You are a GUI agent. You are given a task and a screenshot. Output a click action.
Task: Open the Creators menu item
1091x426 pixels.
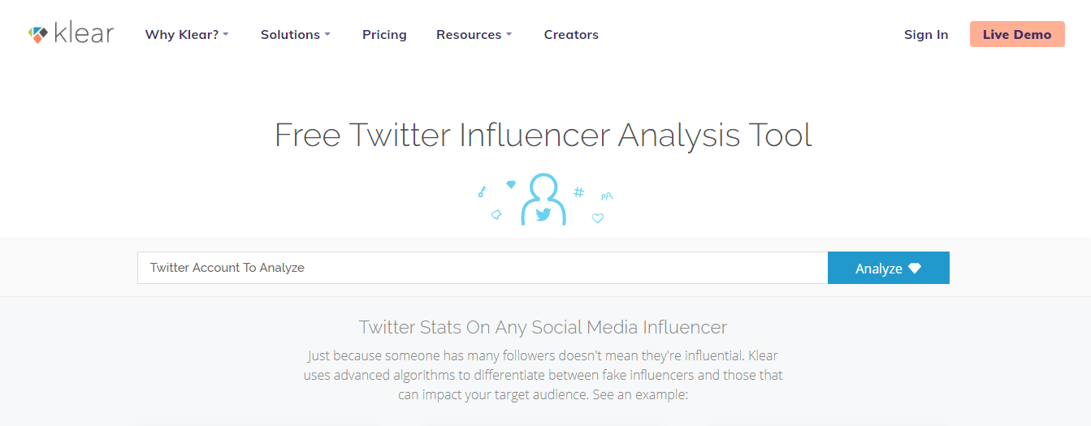[571, 35]
